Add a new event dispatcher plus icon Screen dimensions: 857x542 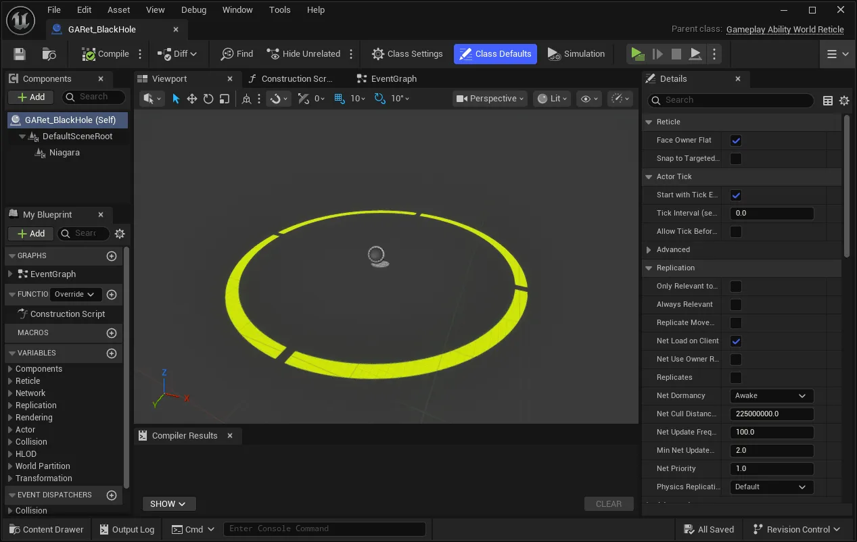pyautogui.click(x=112, y=495)
